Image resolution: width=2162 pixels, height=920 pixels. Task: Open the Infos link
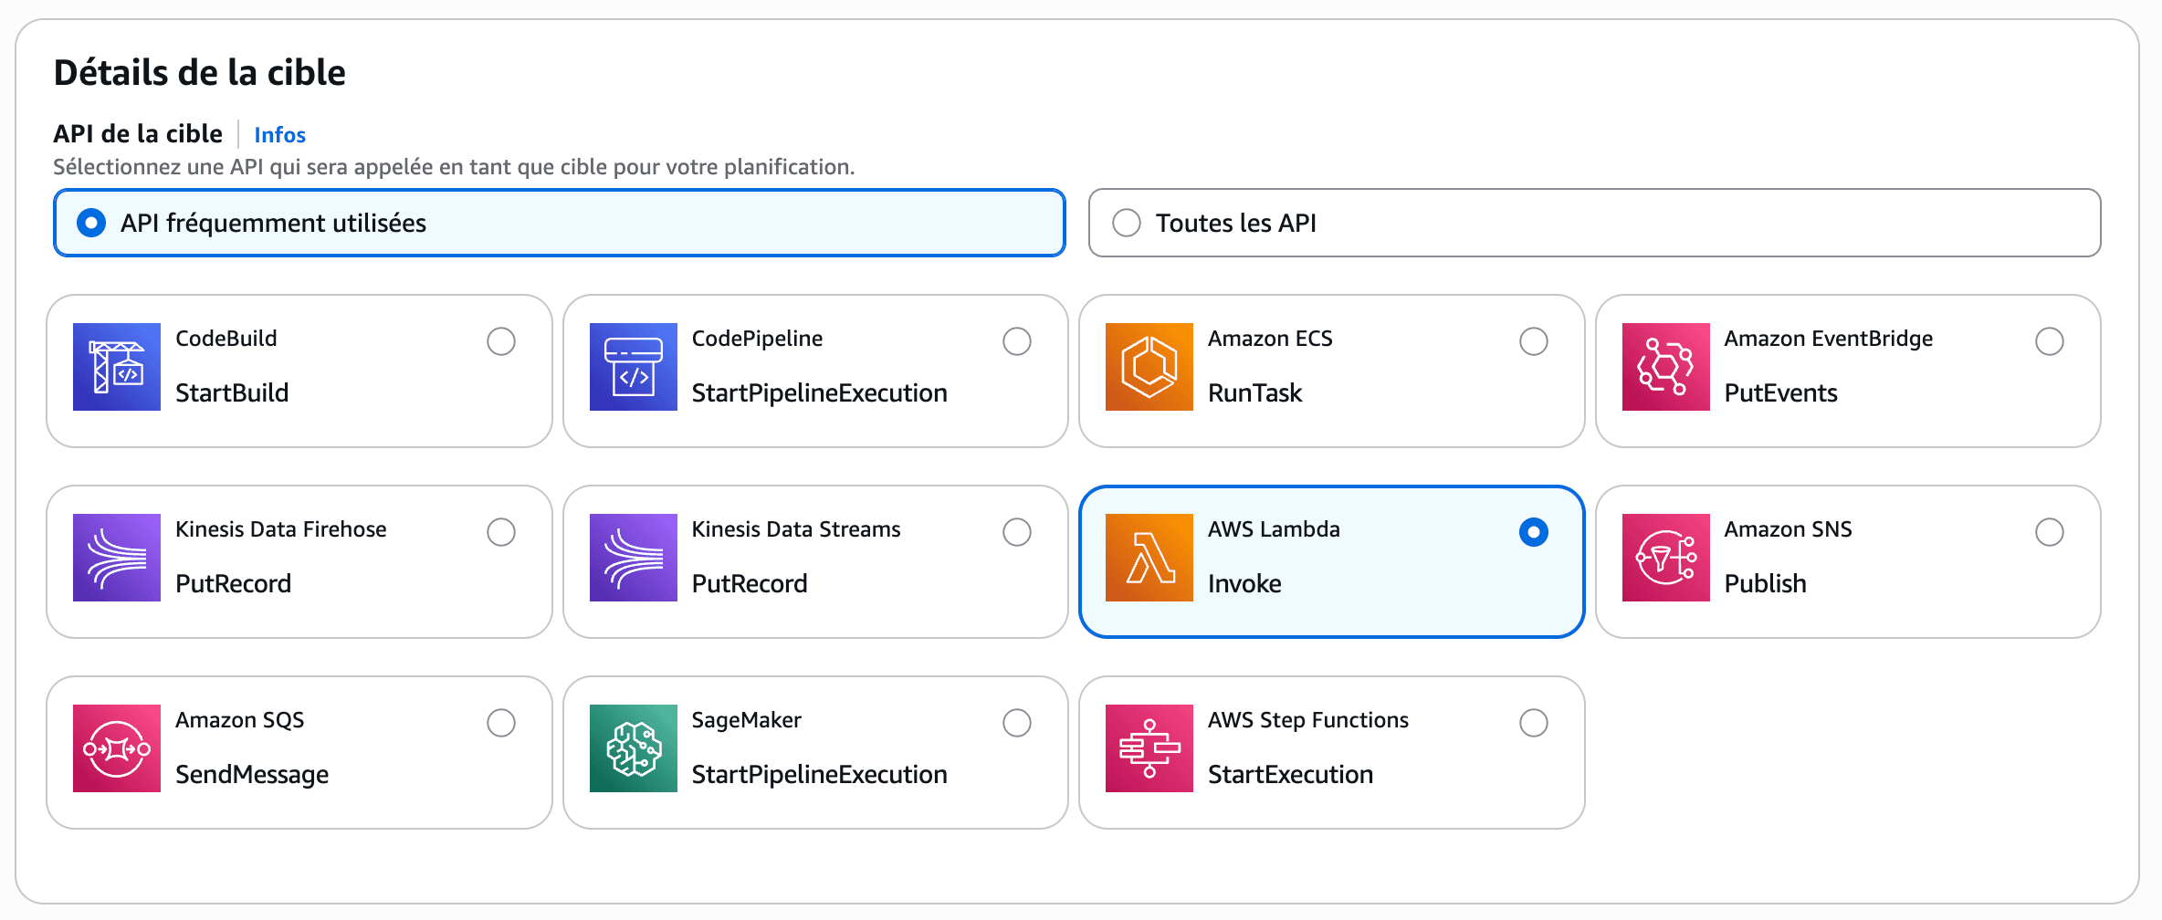click(x=279, y=135)
